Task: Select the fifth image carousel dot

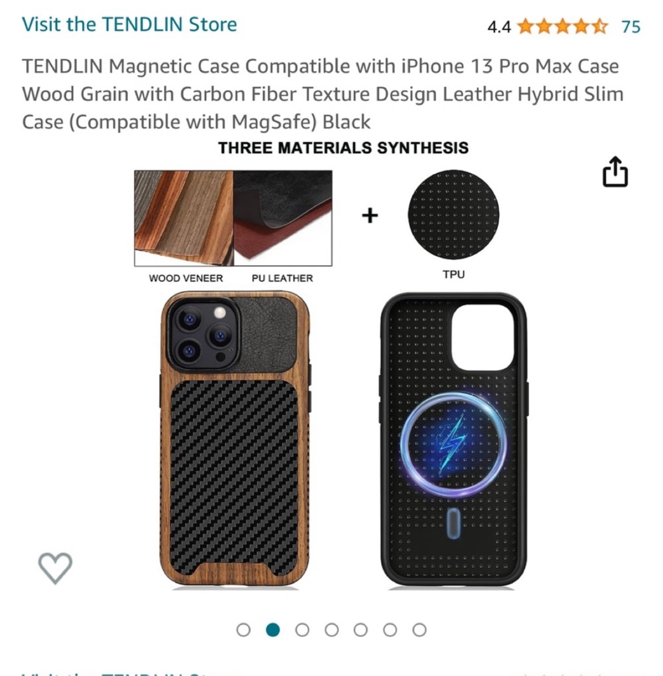Action: 361,630
